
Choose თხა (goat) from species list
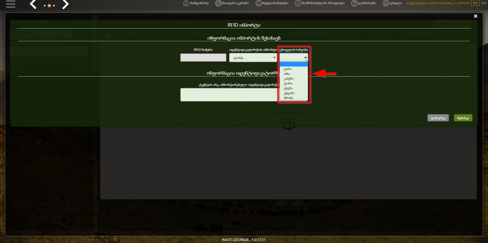coord(294,74)
